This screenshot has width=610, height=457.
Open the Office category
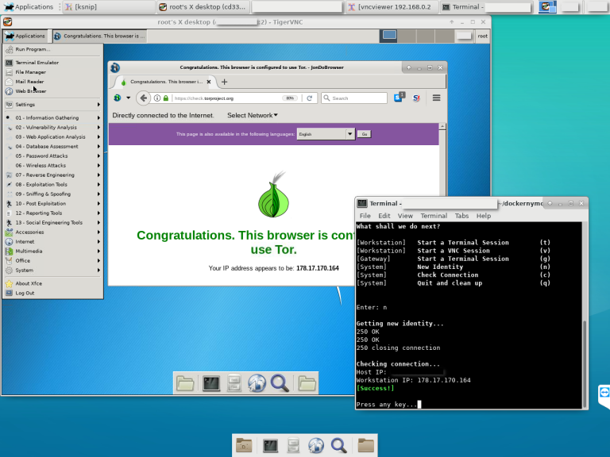tap(53, 261)
